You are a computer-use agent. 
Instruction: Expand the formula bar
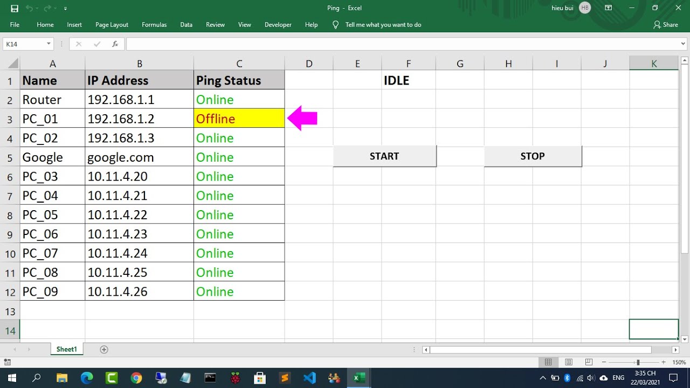point(684,44)
